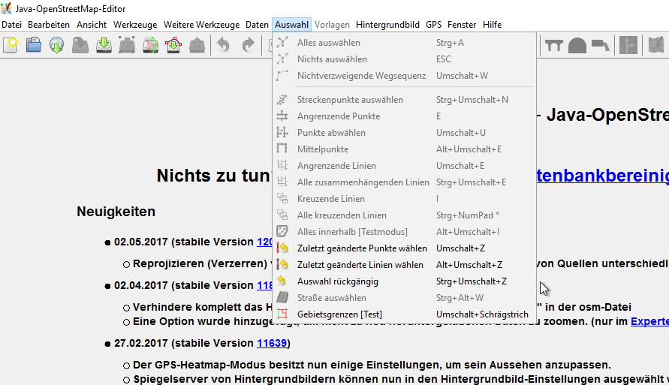Open the Fenster menu

(462, 25)
